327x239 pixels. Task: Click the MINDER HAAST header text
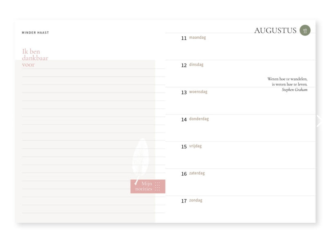point(35,33)
